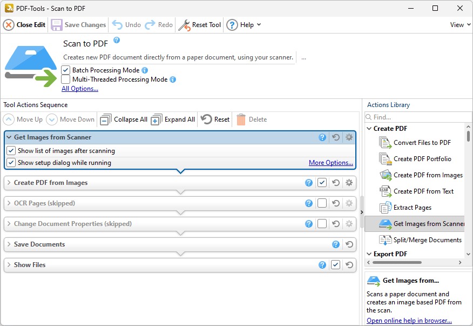The height and width of the screenshot is (326, 473).
Task: Open online help in browser link
Action: click(409, 320)
